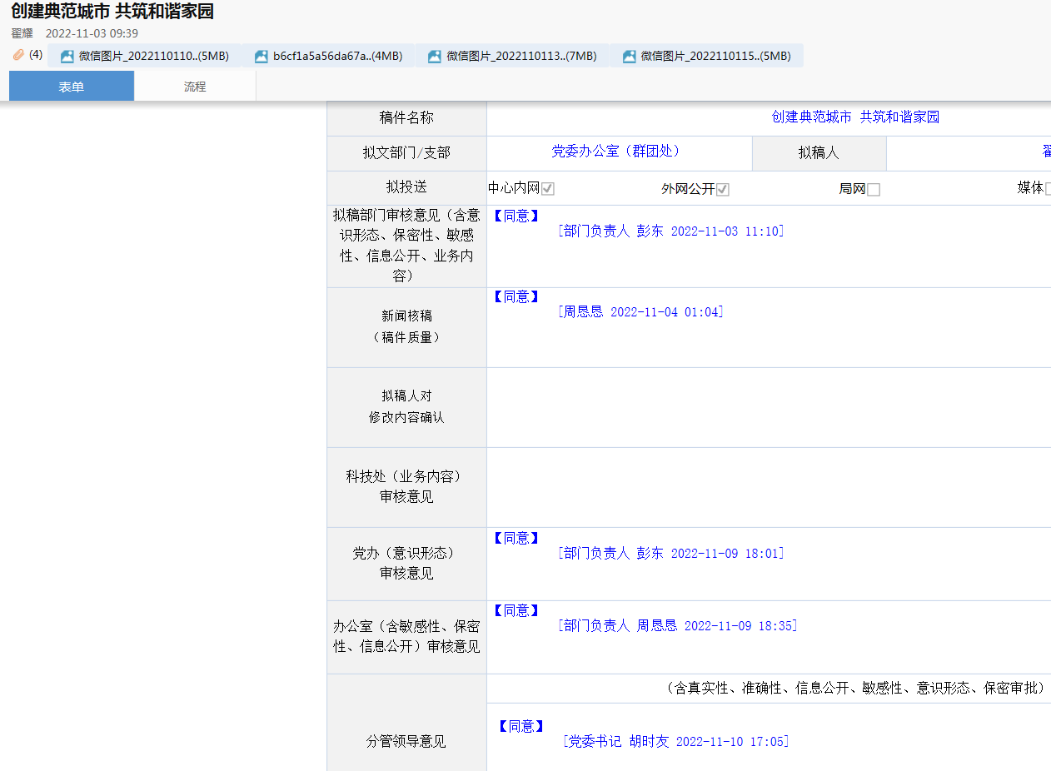Click 党委书记 胡时友 approval signature
The image size is (1051, 771).
point(676,742)
